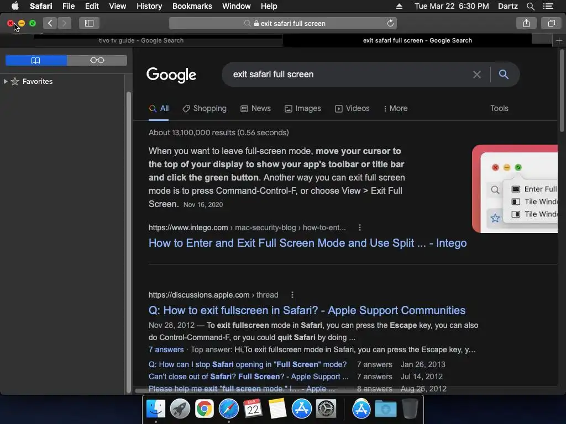Open Notes from the Dock
The image size is (566, 424).
(x=277, y=409)
